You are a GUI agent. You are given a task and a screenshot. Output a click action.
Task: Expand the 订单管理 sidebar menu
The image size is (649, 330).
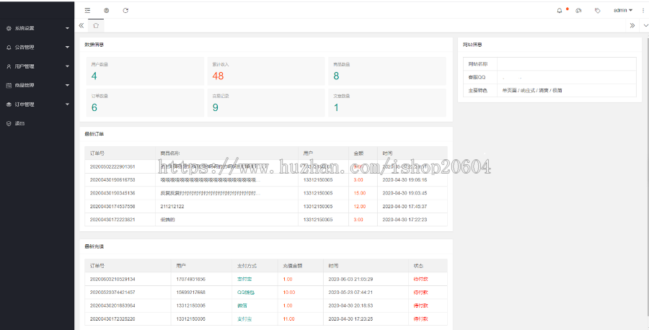(x=37, y=104)
